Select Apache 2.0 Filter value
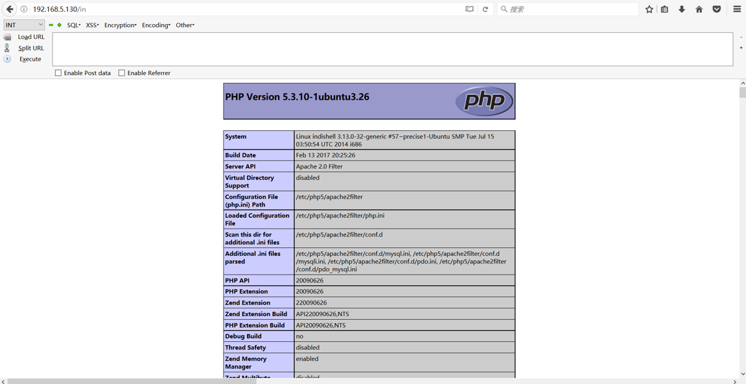The image size is (746, 384). coord(320,166)
